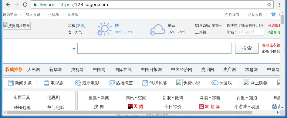Open the 央广网 link

[230, 70]
